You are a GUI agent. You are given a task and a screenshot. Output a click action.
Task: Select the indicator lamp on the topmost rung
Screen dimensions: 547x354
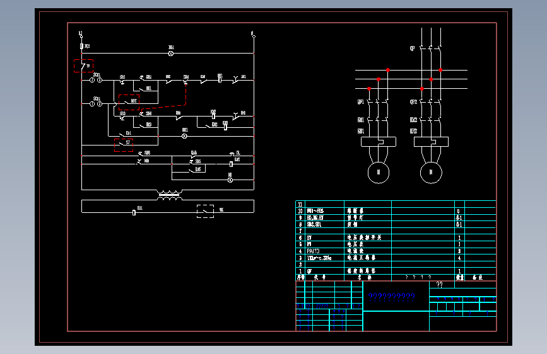pyautogui.click(x=171, y=54)
